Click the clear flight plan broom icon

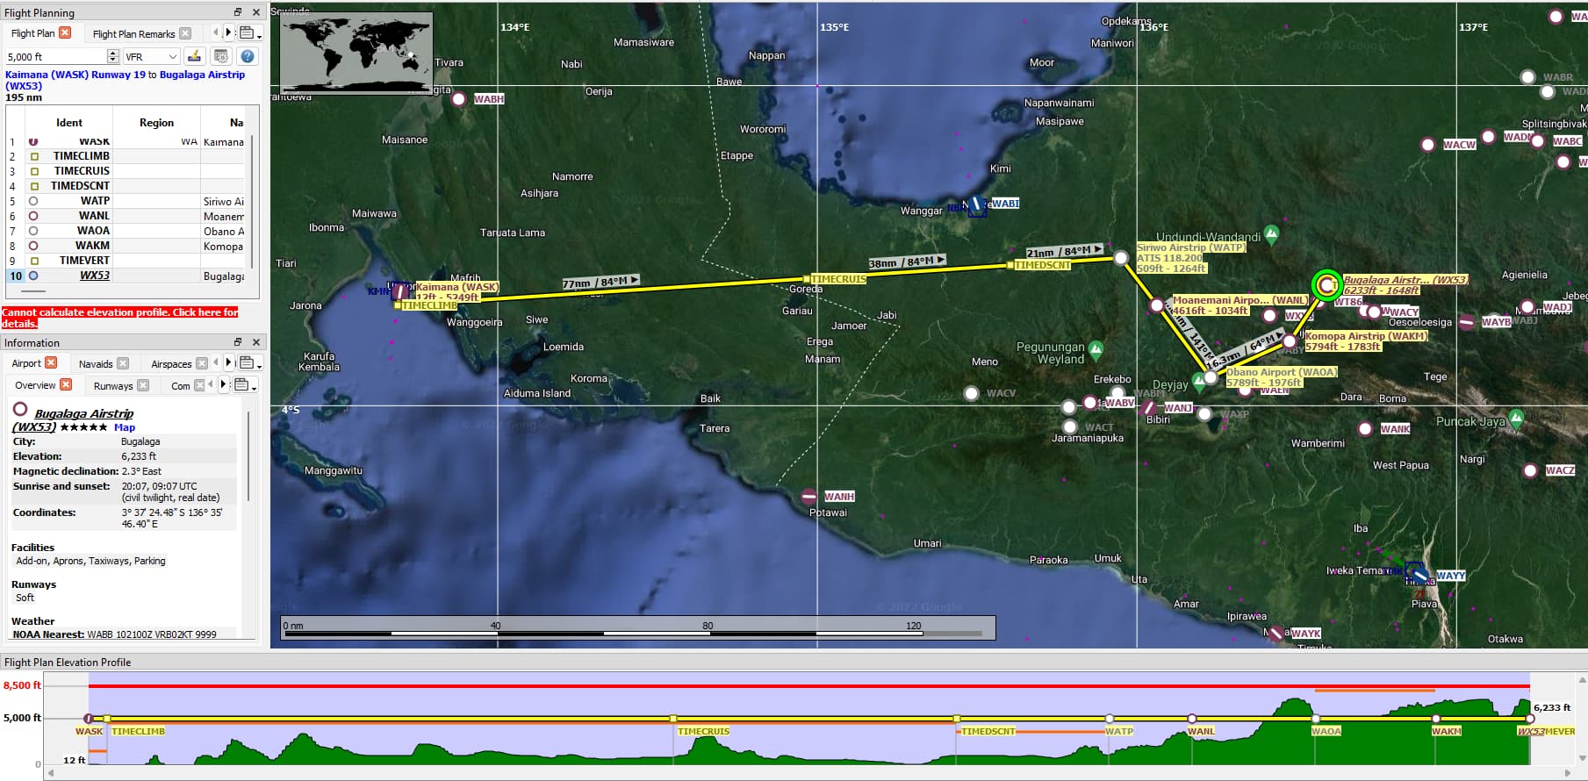[194, 56]
